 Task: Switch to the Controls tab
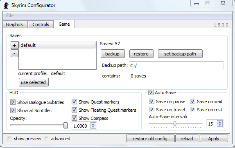(x=41, y=24)
